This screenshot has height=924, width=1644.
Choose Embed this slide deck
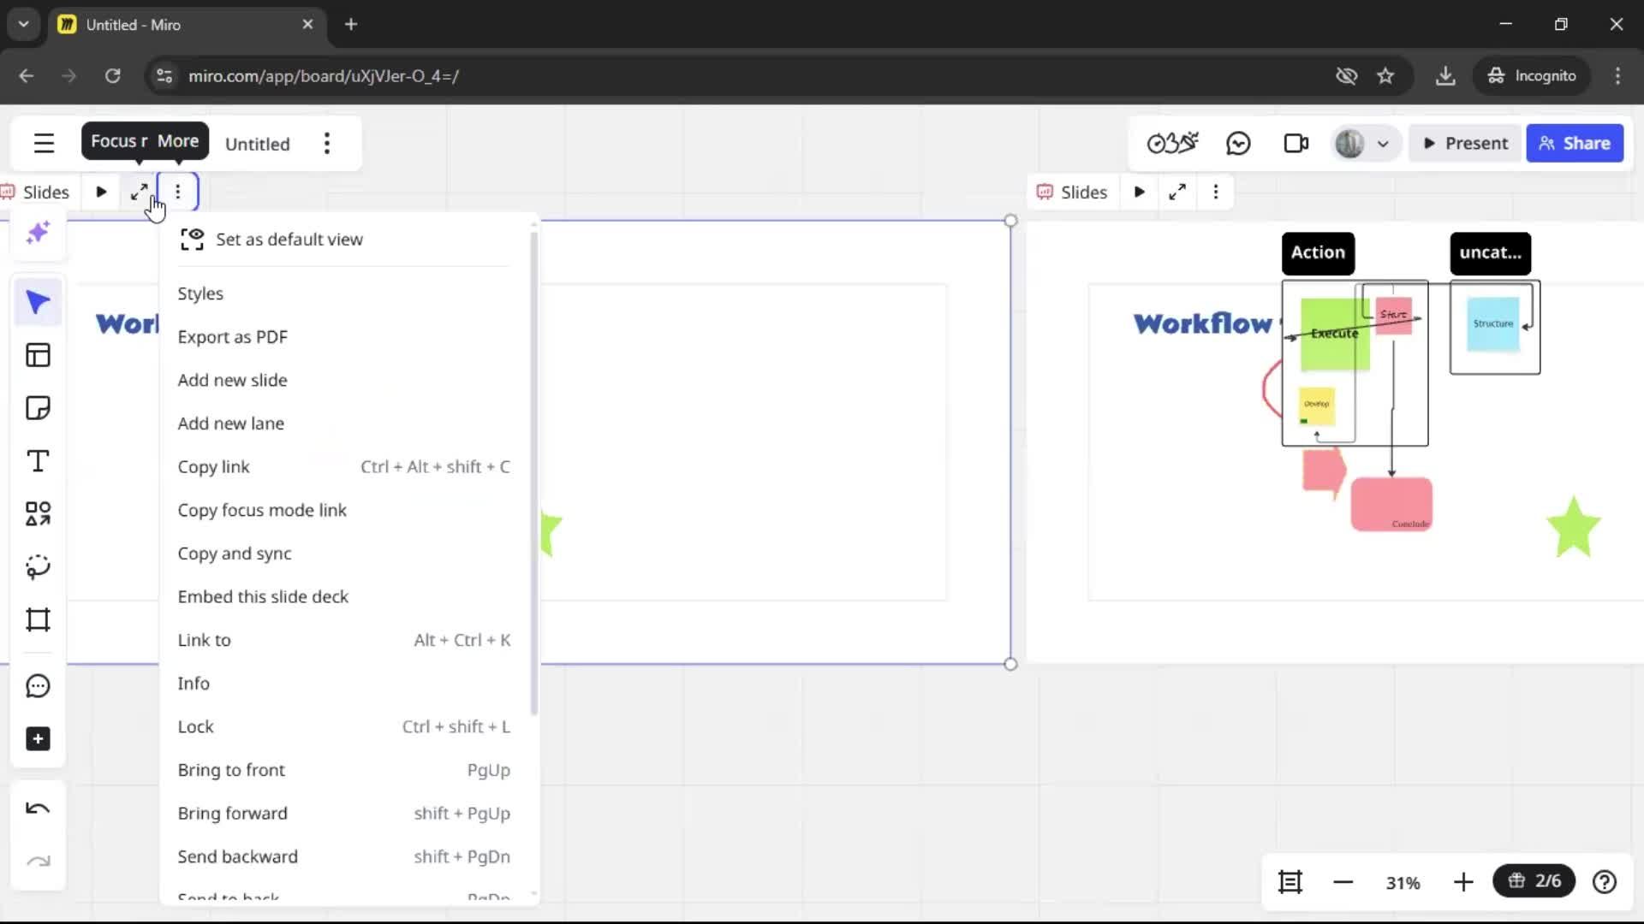[x=344, y=597]
